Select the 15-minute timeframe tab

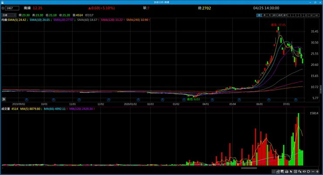(x=306, y=15)
